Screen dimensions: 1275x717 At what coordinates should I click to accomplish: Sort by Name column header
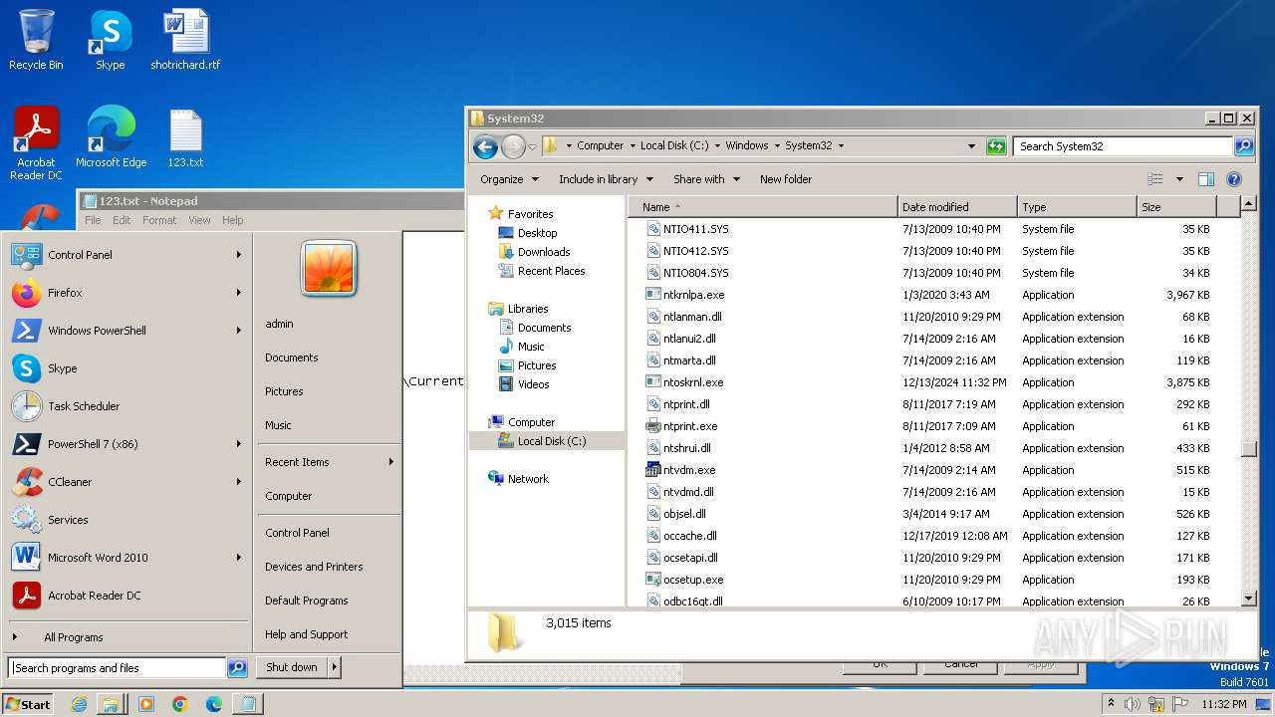click(x=763, y=207)
